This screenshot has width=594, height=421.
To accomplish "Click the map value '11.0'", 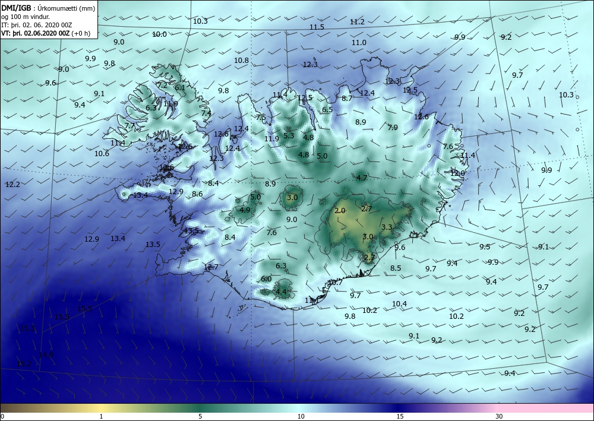I will [x=359, y=42].
